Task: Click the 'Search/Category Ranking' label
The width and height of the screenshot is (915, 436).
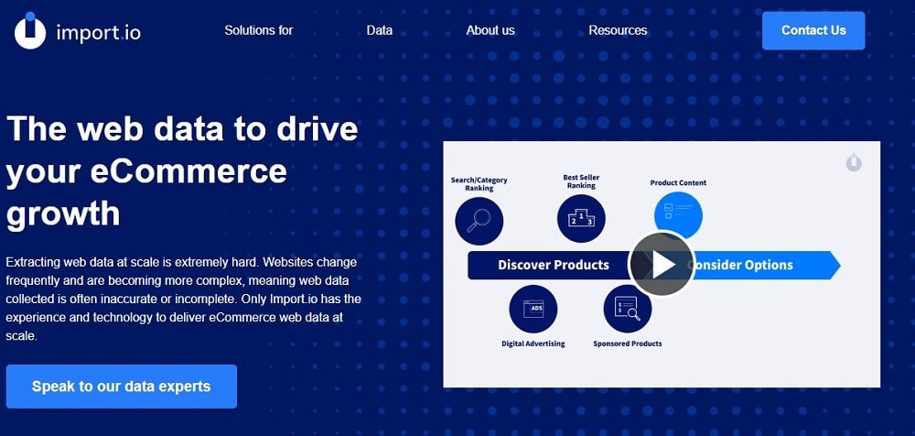Action: [x=479, y=184]
